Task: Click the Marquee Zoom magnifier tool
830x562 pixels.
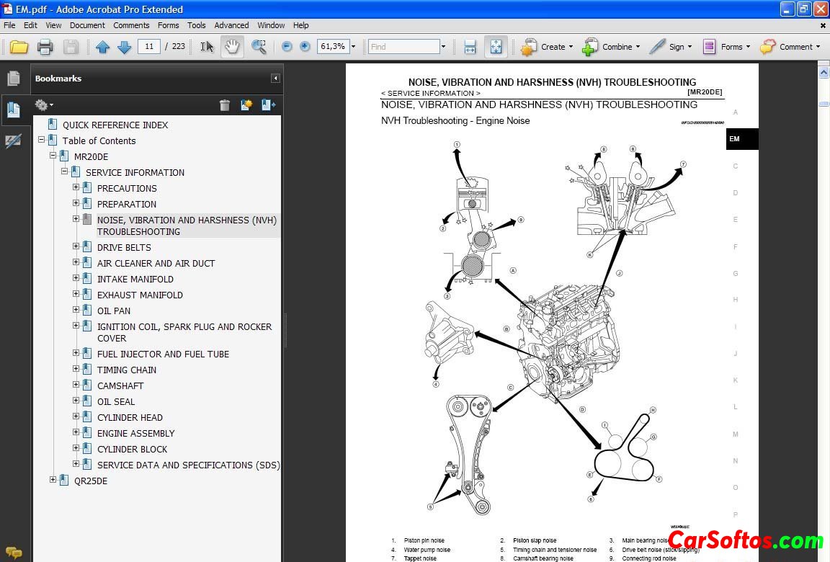Action: (x=259, y=47)
